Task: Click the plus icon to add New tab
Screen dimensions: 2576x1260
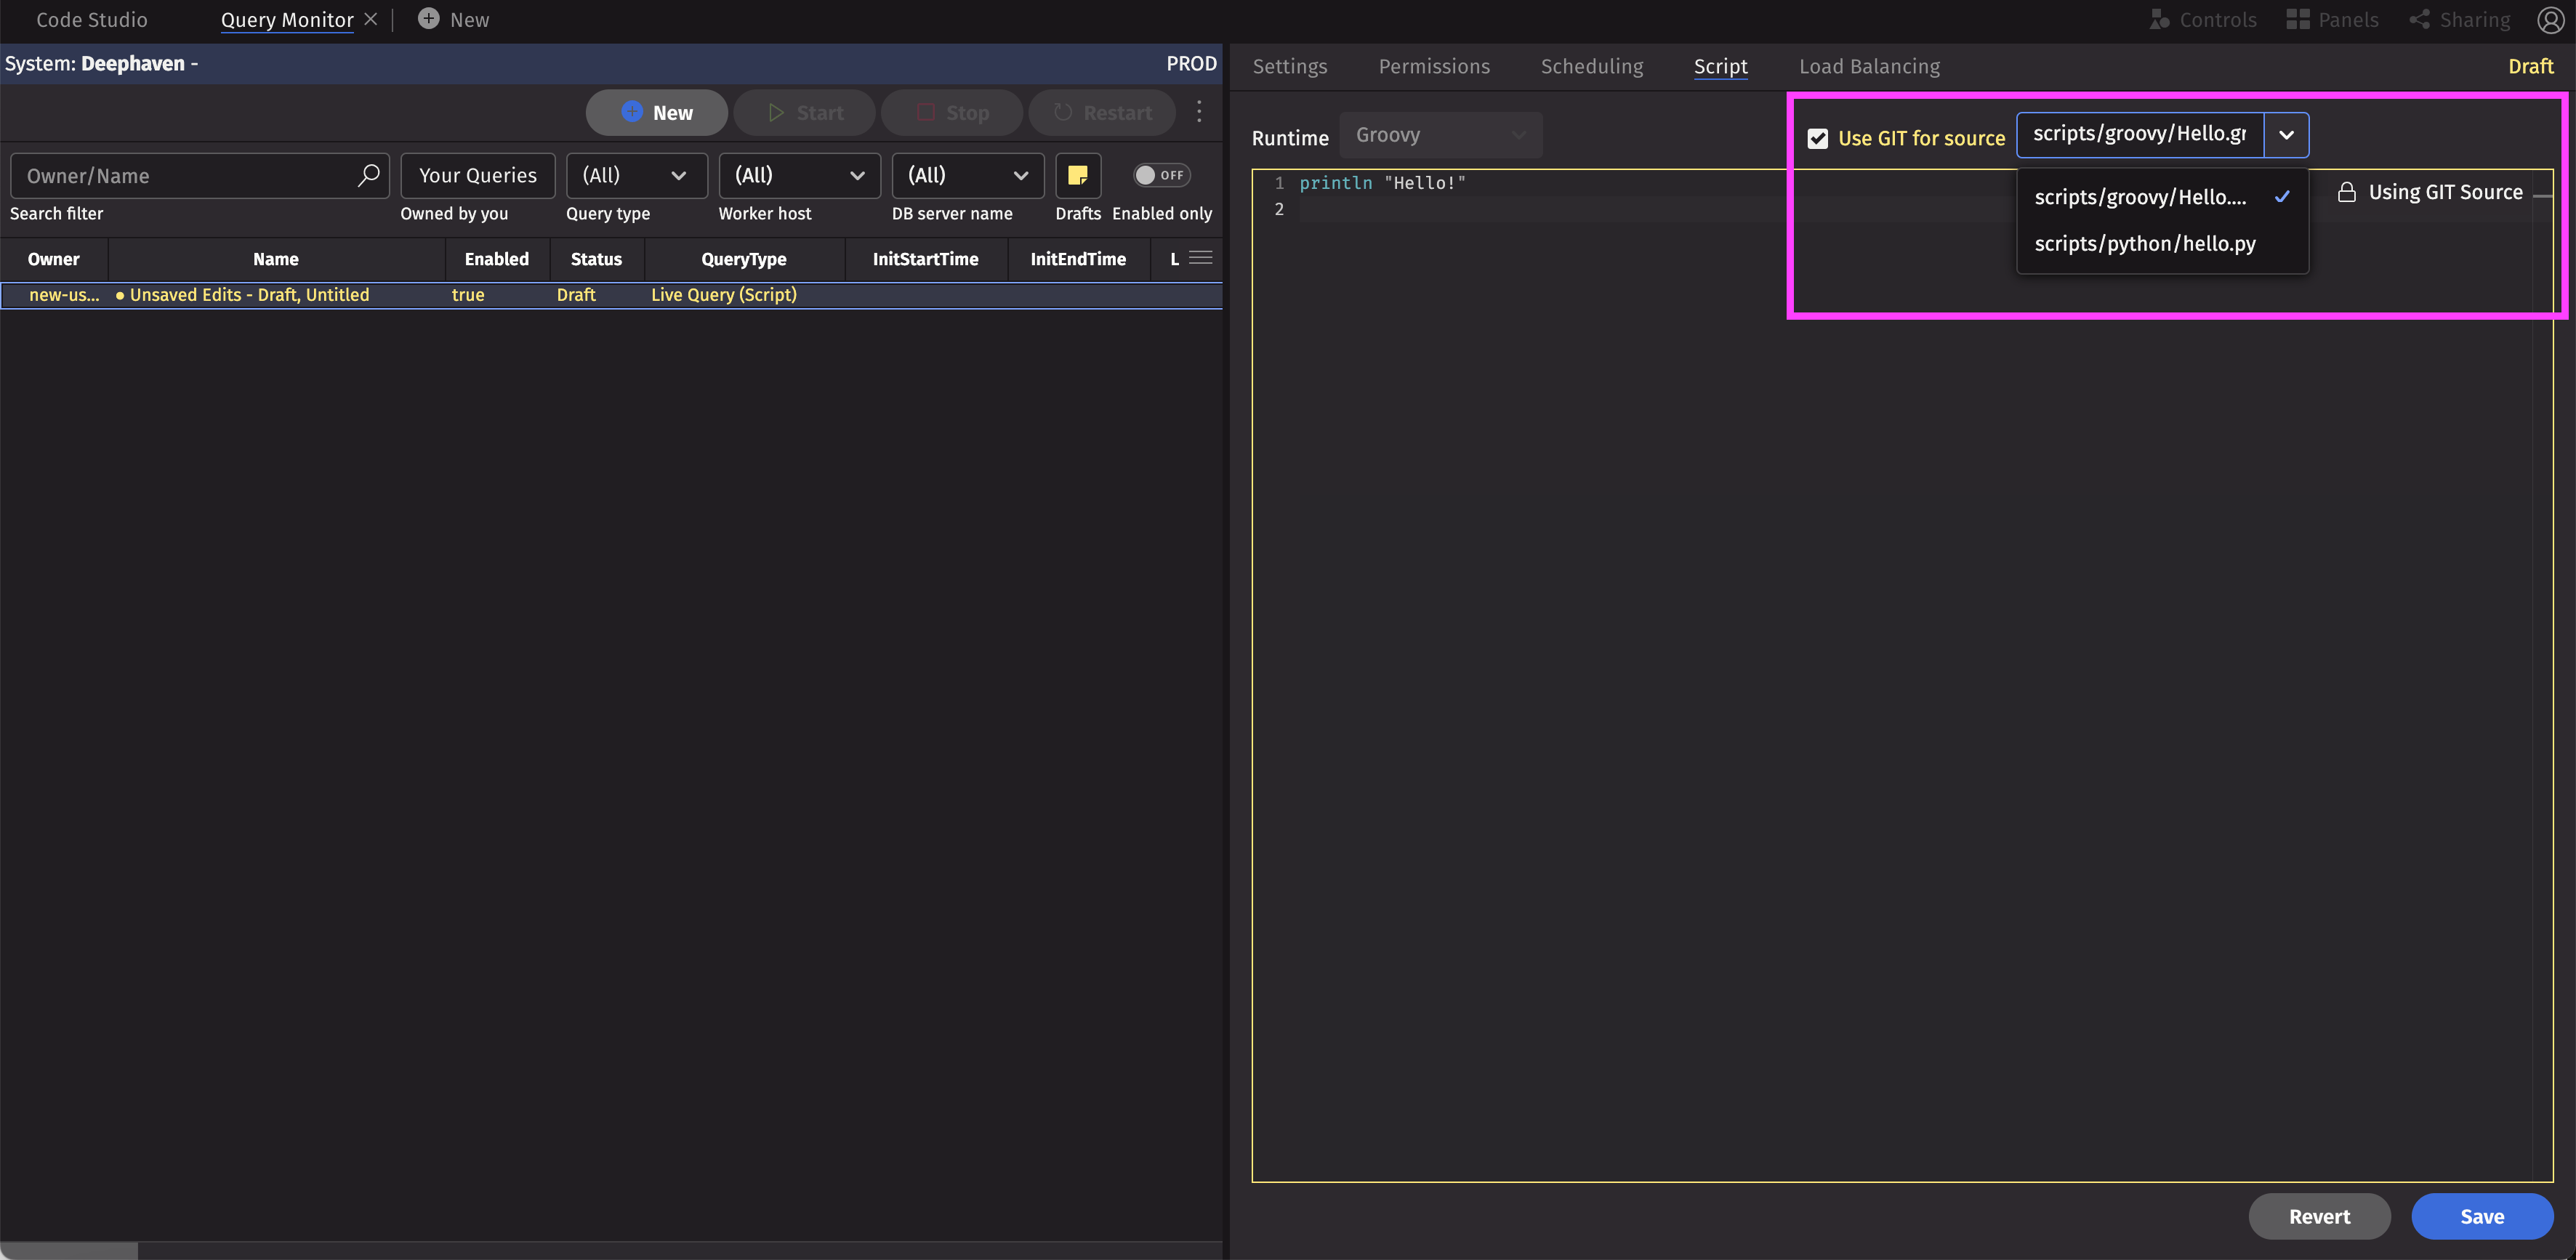Action: tap(428, 19)
